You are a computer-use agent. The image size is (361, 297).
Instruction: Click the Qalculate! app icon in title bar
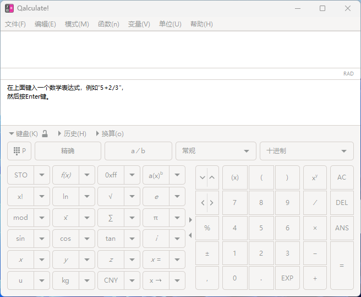click(9, 8)
